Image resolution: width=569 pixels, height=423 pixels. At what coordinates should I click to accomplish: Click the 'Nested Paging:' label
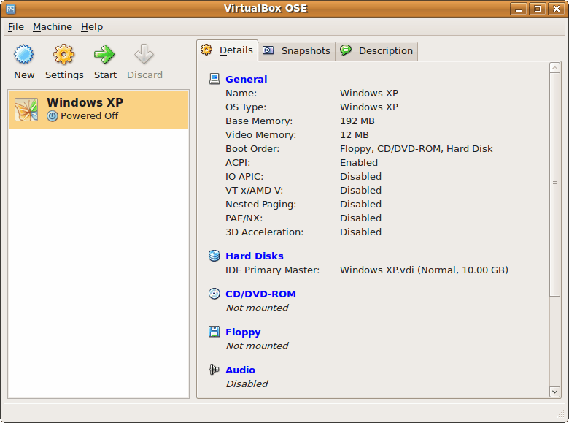coord(260,205)
